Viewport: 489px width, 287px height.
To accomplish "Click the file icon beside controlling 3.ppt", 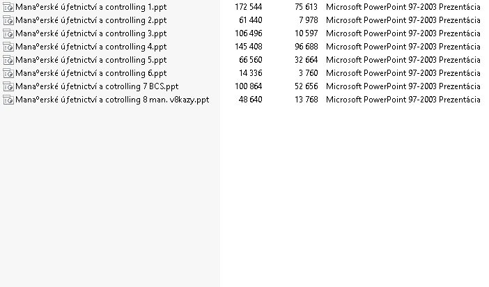I will click(8, 33).
